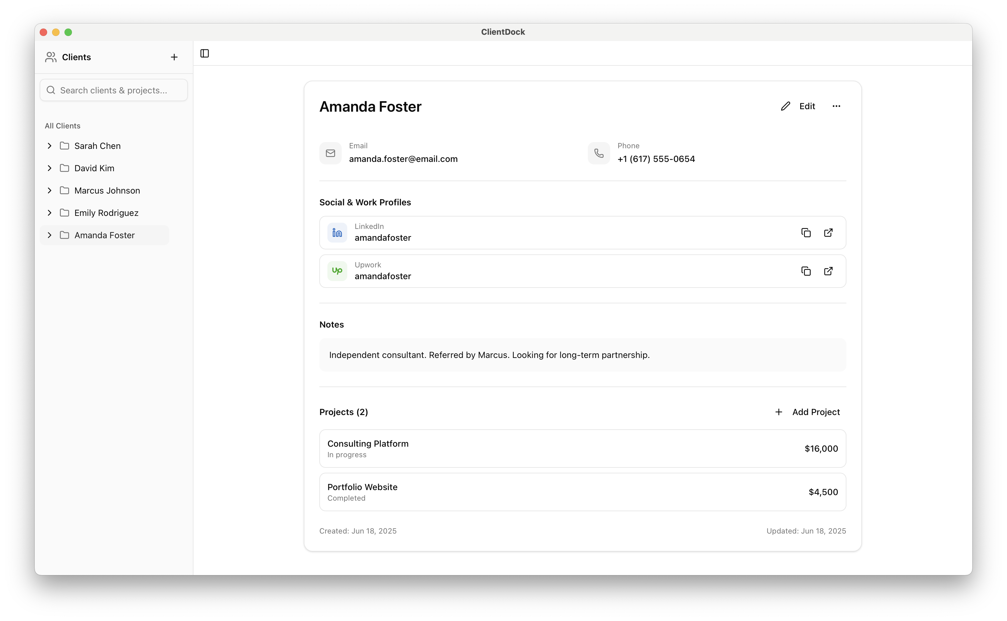
Task: Select All Clients in the sidebar
Action: 62,126
